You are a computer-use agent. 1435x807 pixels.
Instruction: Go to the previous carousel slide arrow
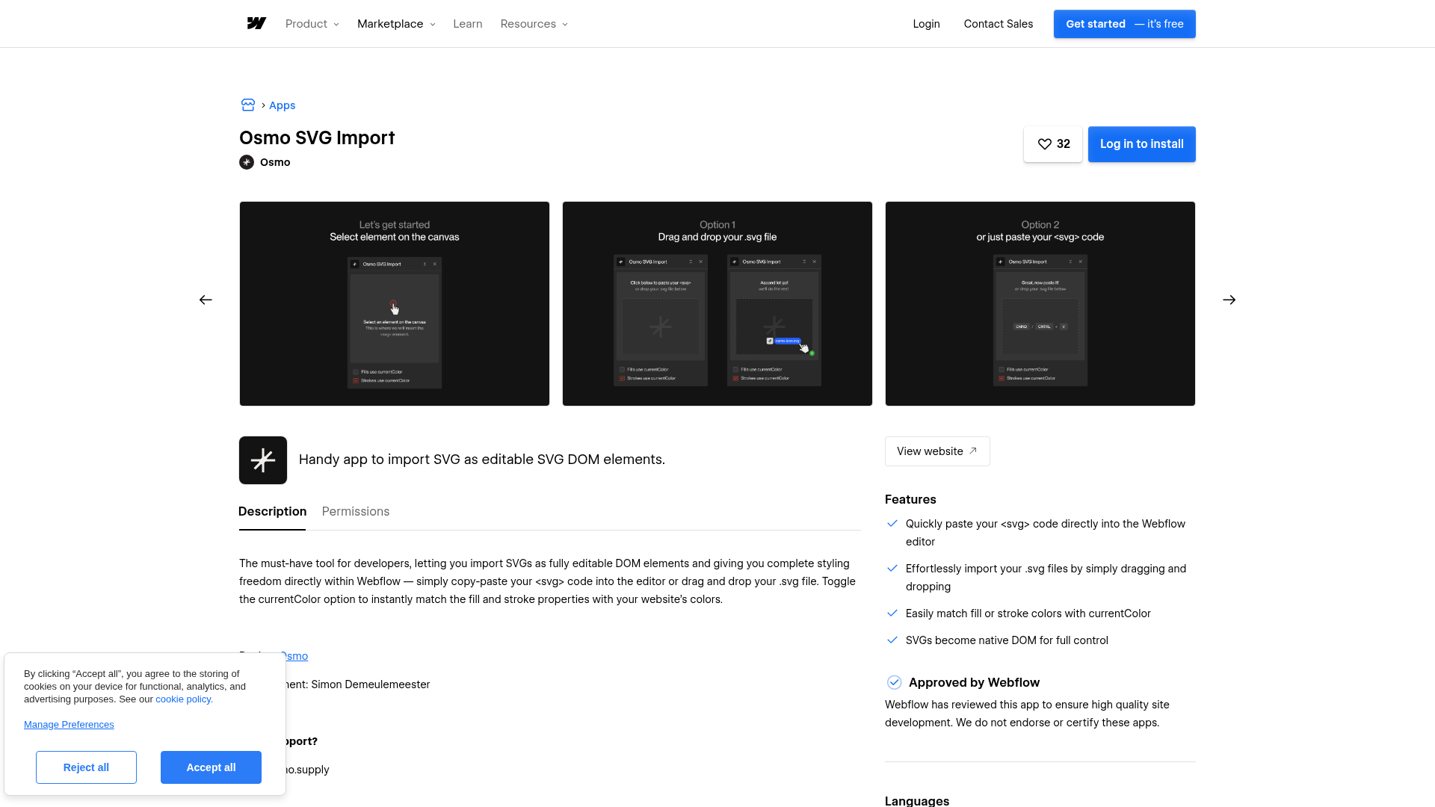tap(206, 300)
